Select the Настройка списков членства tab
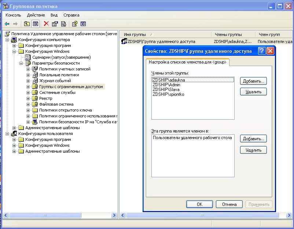 click(x=187, y=62)
